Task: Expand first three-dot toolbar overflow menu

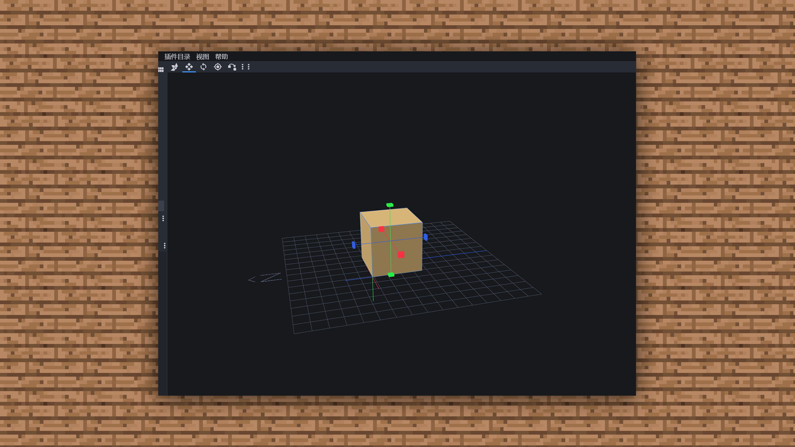Action: pos(243,67)
